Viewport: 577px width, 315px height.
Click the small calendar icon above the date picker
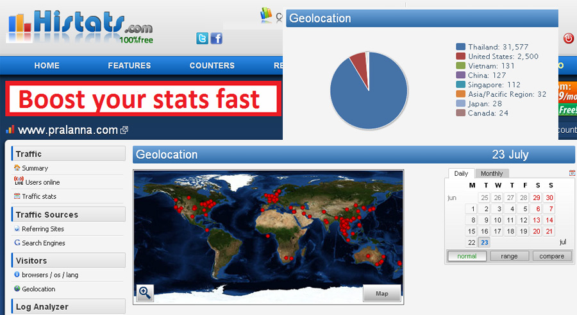pyautogui.click(x=572, y=173)
